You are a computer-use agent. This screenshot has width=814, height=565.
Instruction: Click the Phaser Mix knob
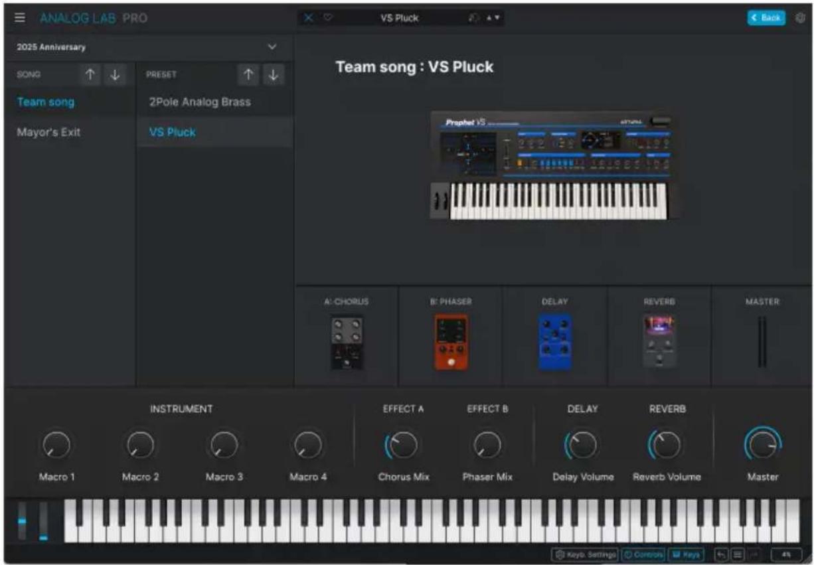coord(487,444)
